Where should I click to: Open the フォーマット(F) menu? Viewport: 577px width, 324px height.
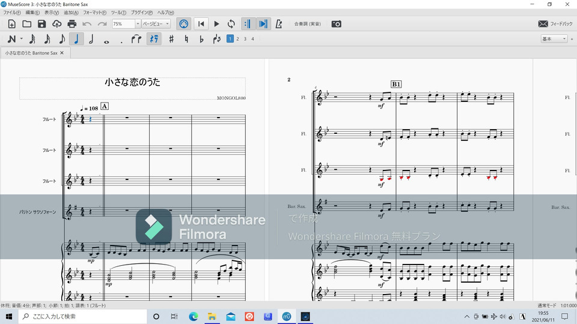tap(94, 13)
